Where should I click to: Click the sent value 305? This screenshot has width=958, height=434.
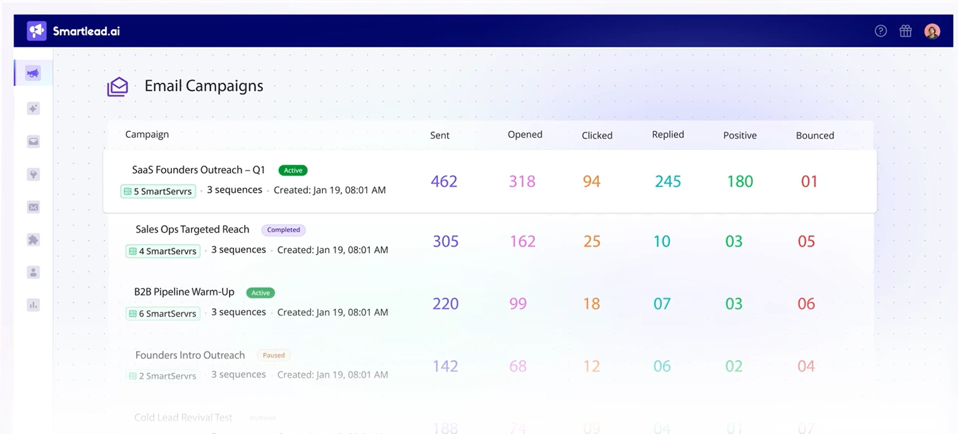[445, 241]
